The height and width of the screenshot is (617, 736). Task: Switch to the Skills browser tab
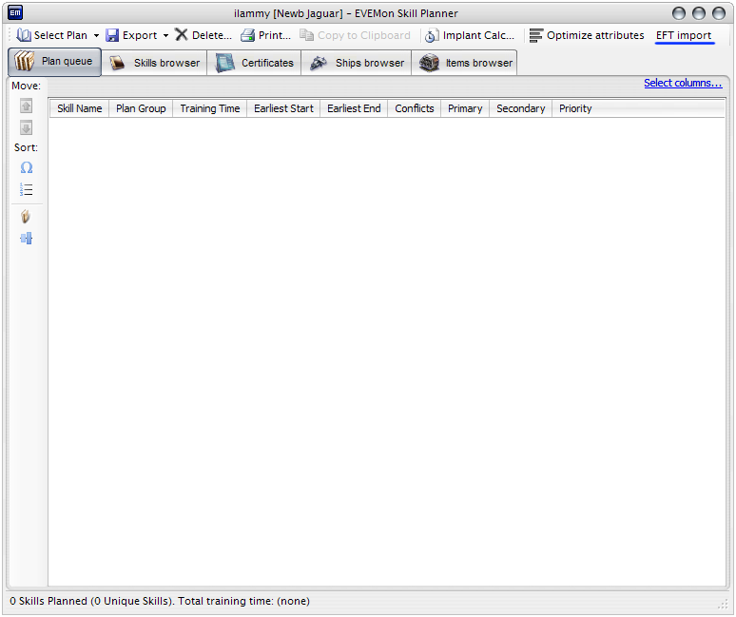154,63
